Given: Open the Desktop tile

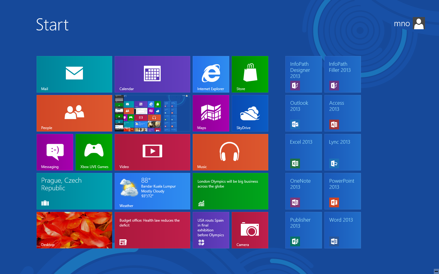Looking at the screenshot, I should 74,230.
